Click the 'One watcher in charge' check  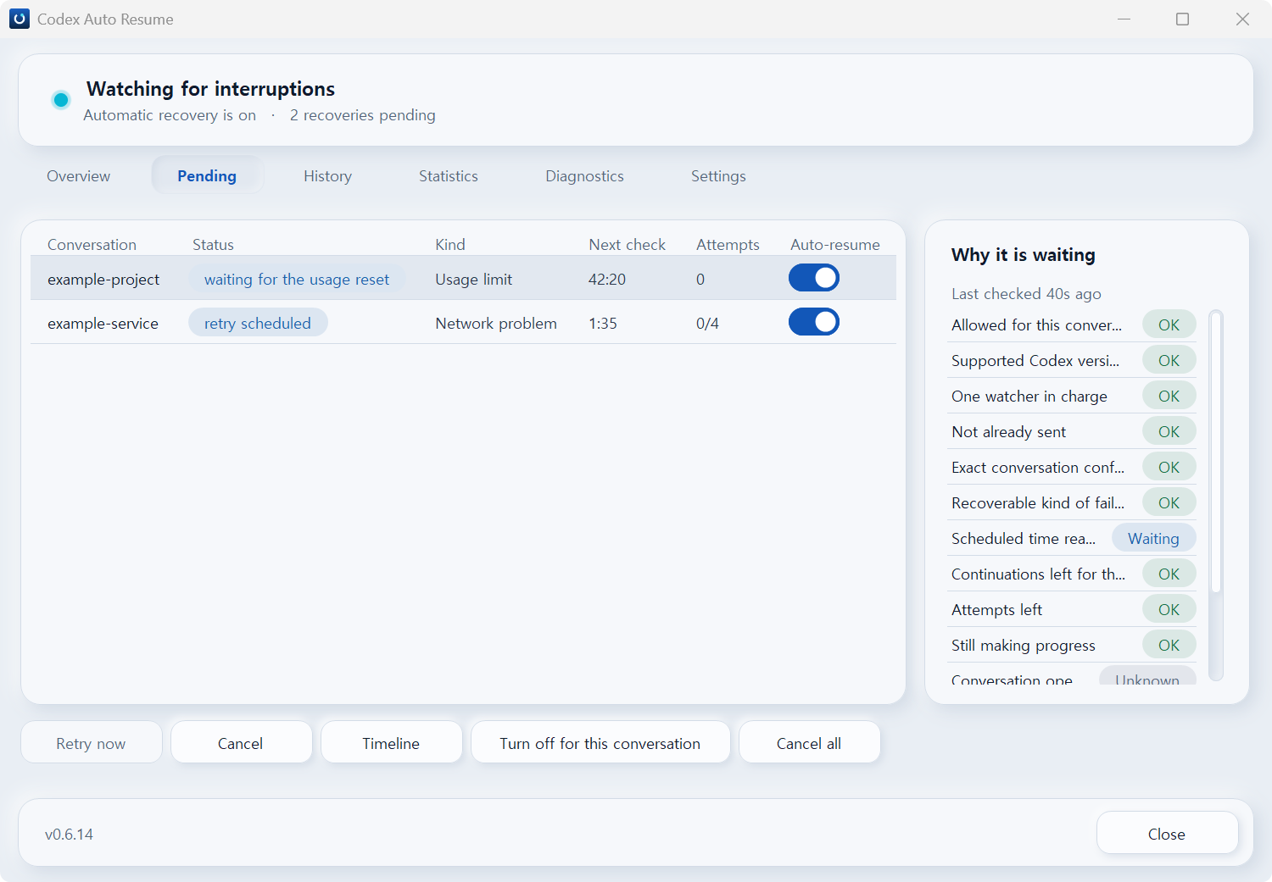1072,396
